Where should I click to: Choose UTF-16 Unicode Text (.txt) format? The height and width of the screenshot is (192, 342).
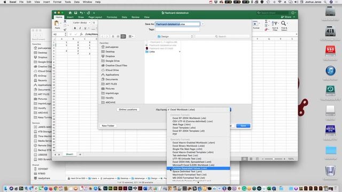coord(186,159)
